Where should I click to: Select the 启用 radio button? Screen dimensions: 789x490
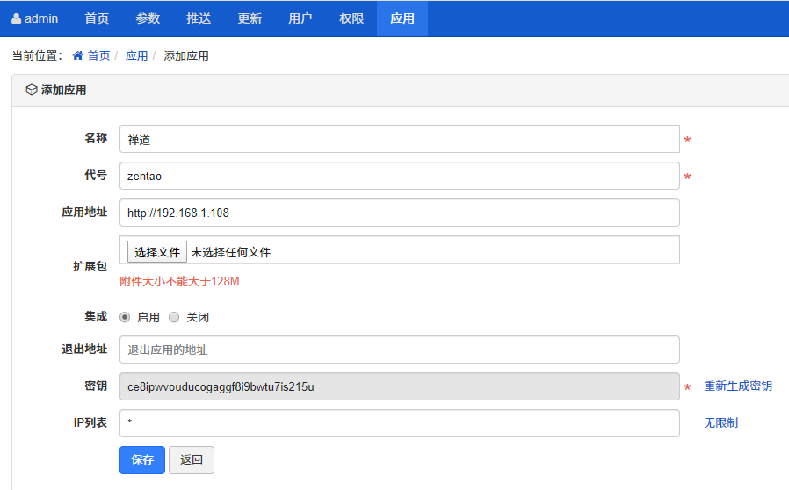coord(125,317)
